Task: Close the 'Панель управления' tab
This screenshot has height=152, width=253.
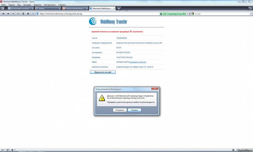Action: (x=87, y=8)
